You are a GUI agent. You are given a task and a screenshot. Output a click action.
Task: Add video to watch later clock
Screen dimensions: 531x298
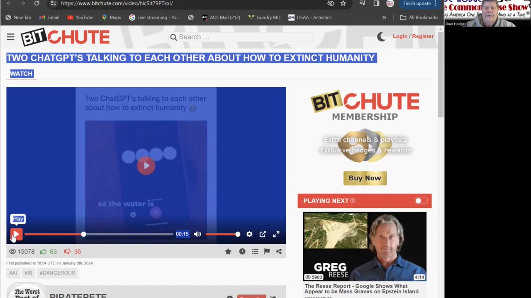[242, 251]
